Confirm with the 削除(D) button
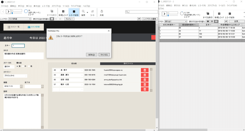 [92, 55]
